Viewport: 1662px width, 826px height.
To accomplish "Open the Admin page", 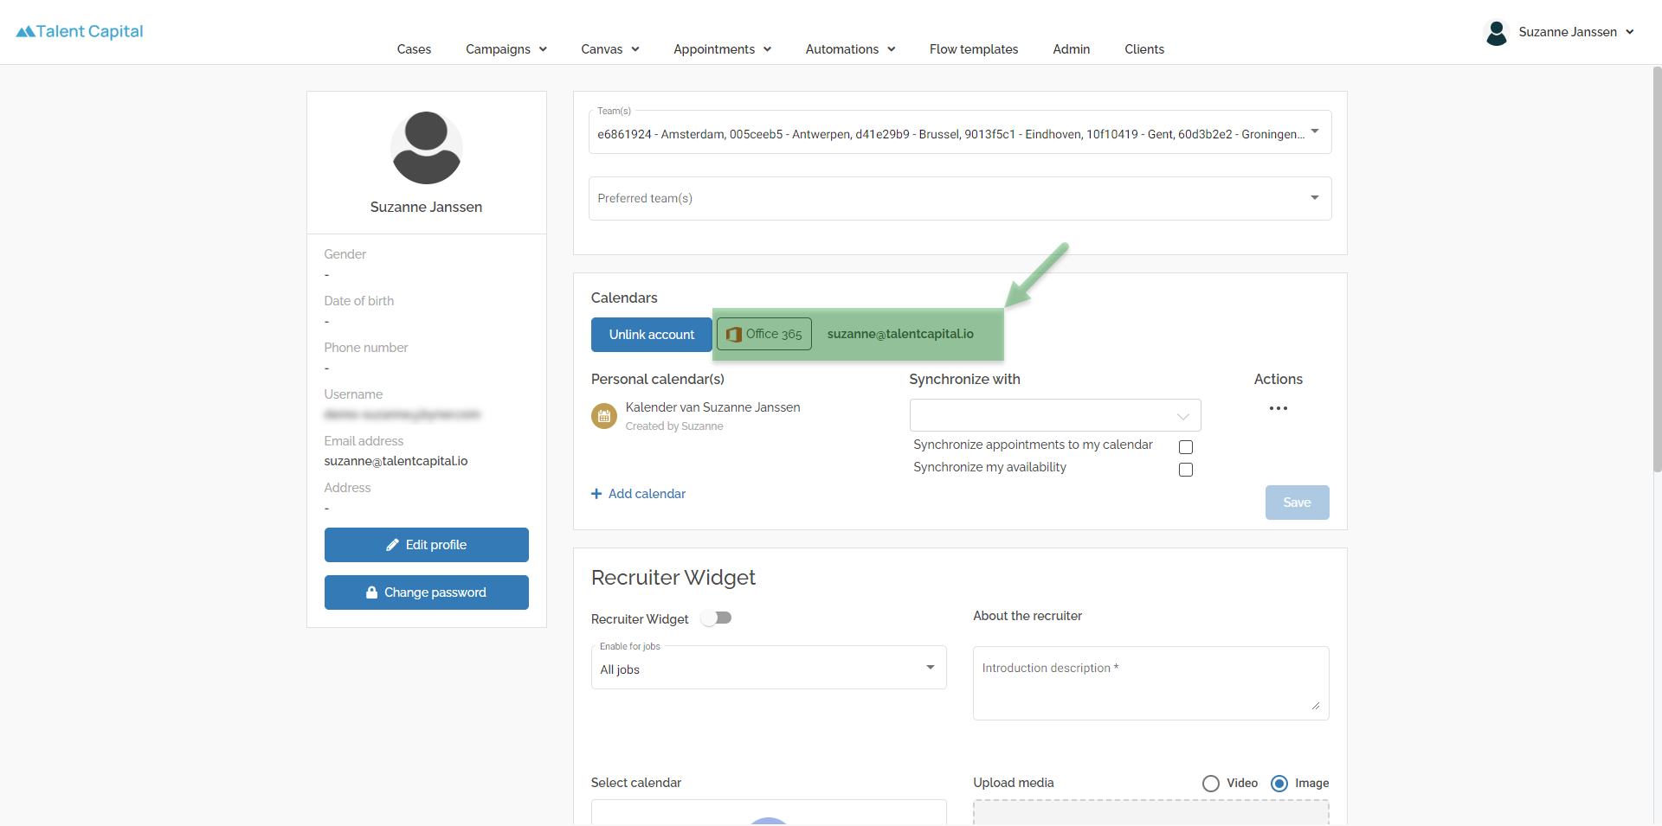I will 1072,49.
